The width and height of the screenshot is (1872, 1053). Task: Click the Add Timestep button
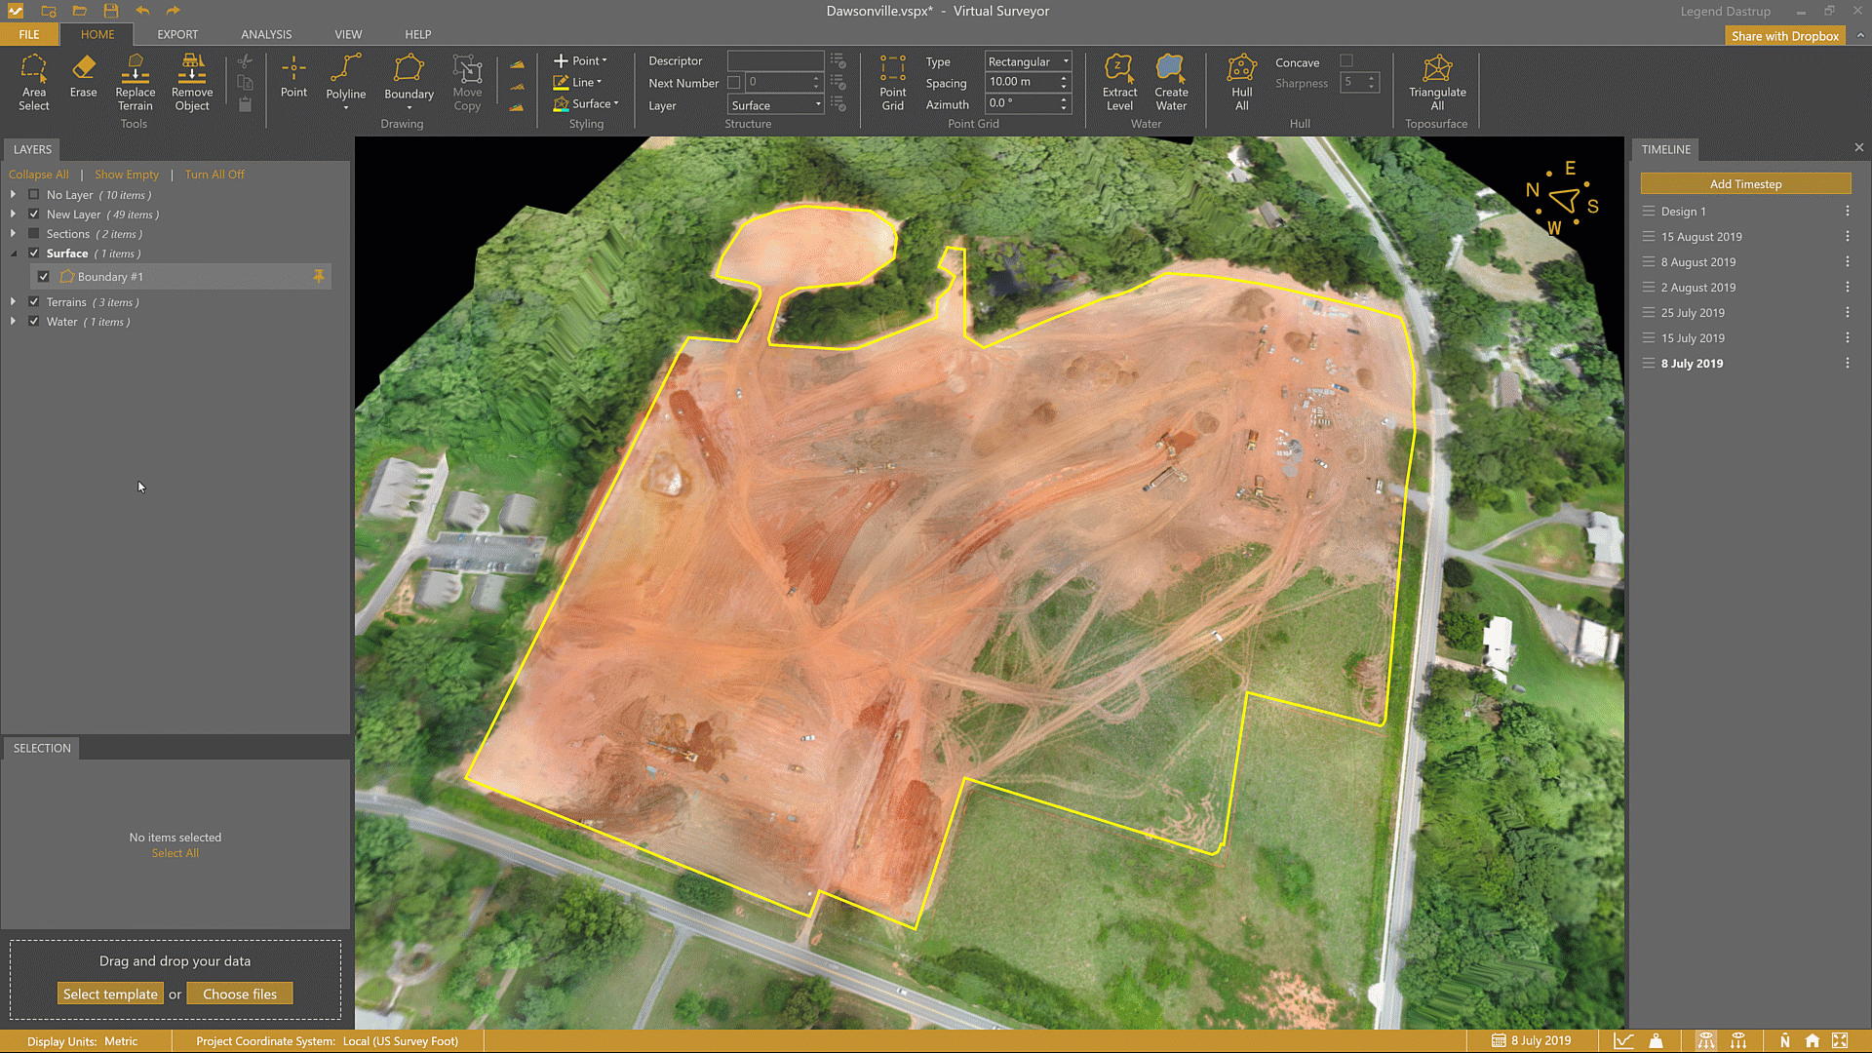1744,184
